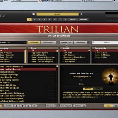The height and width of the screenshot is (118, 118).
Task: Click the Shuffle button
Action: tap(8, 106)
